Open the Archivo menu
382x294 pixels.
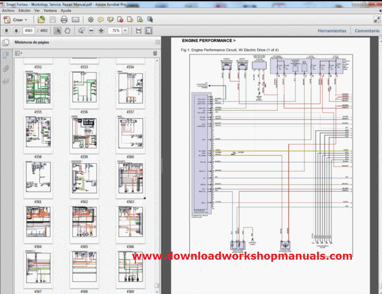pyautogui.click(x=8, y=11)
